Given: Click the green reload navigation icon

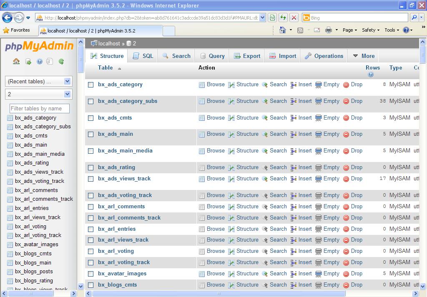Looking at the screenshot, I should click(x=61, y=62).
